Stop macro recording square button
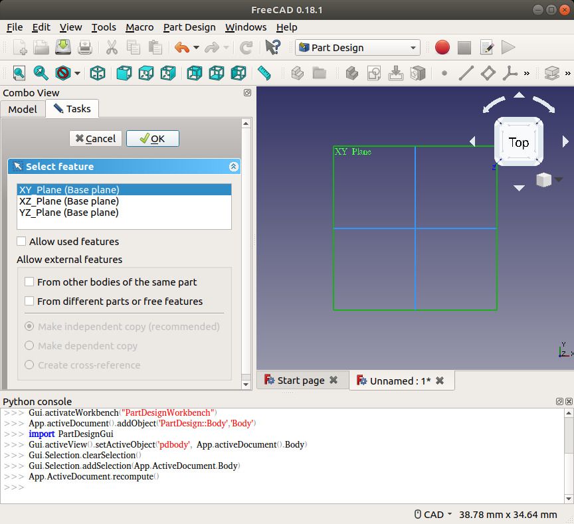The image size is (574, 524). point(464,48)
